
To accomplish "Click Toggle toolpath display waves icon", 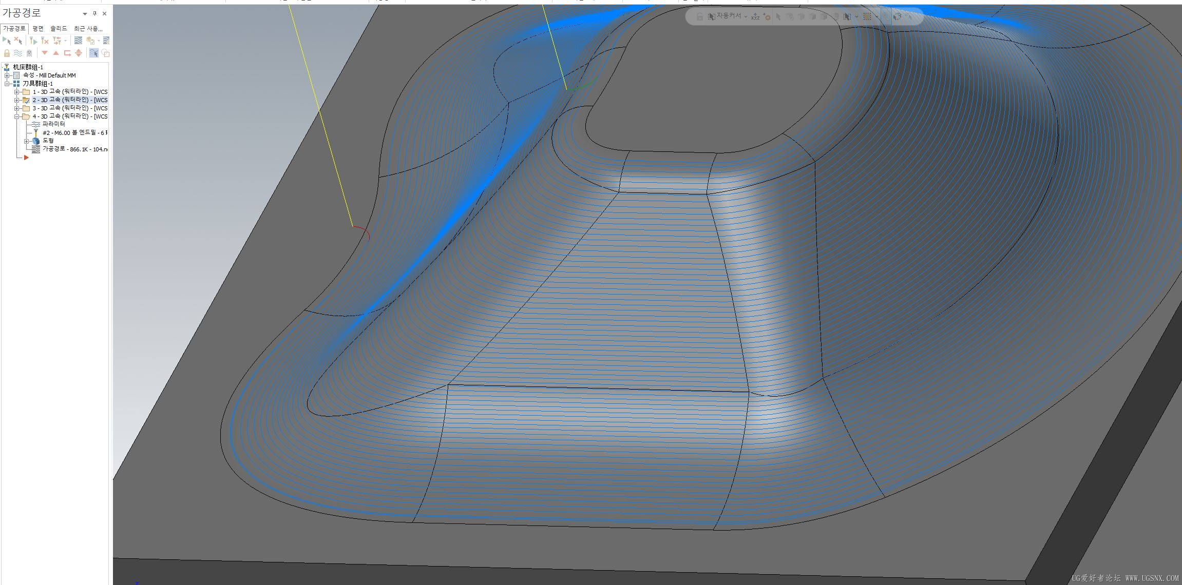I will click(x=18, y=53).
